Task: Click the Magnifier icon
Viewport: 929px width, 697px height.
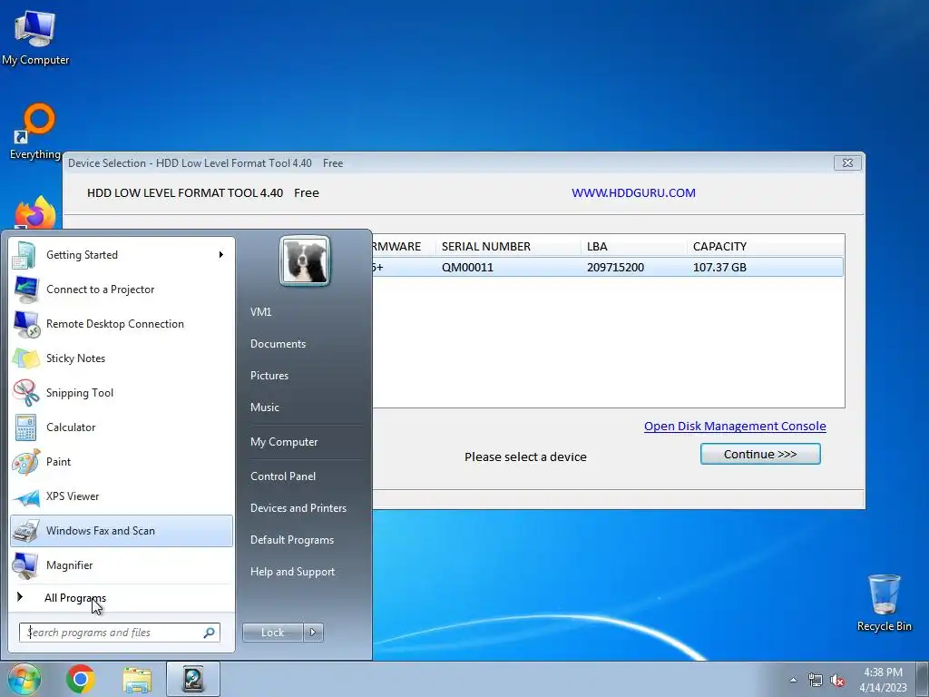Action: pos(26,565)
